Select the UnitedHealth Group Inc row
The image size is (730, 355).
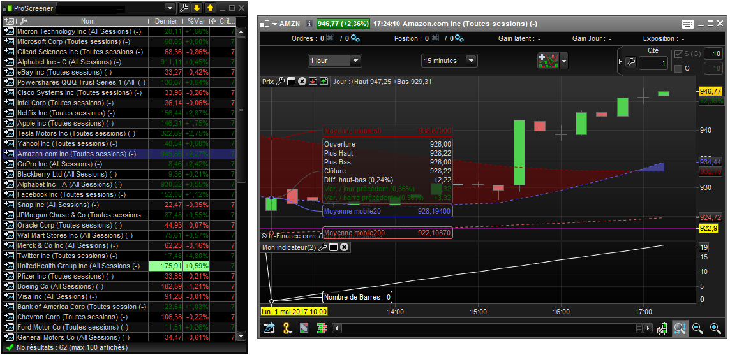click(120, 266)
